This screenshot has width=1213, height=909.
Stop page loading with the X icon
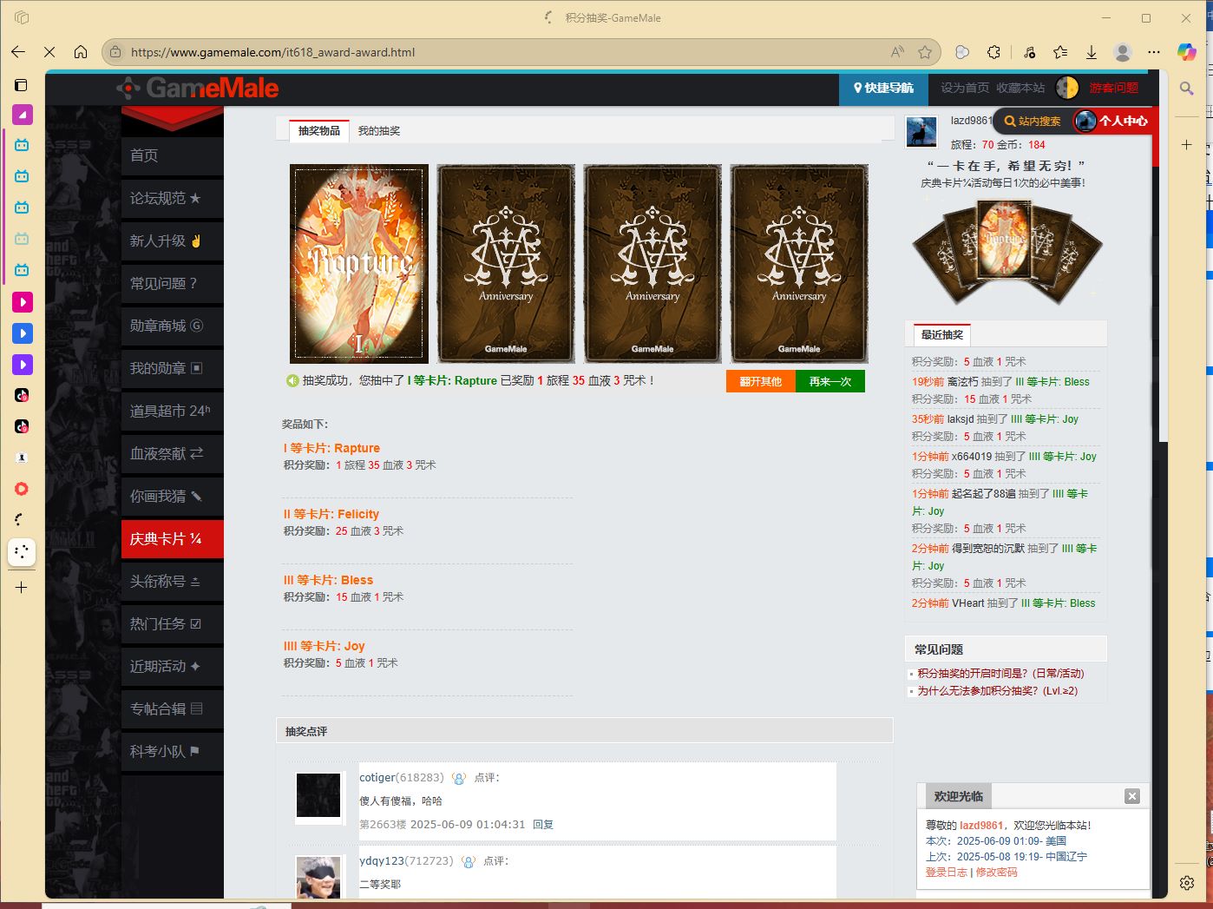coord(49,52)
